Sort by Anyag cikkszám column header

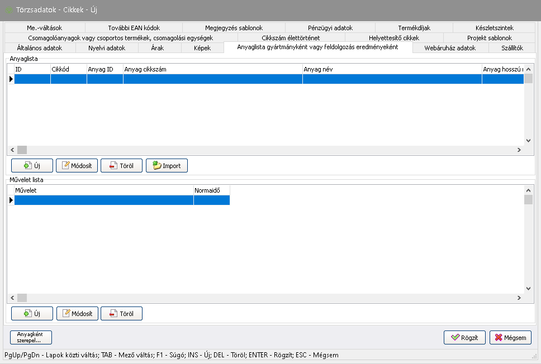212,69
